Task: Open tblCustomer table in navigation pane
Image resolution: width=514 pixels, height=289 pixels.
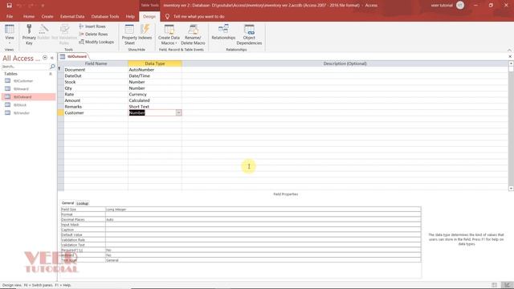Action: click(23, 81)
